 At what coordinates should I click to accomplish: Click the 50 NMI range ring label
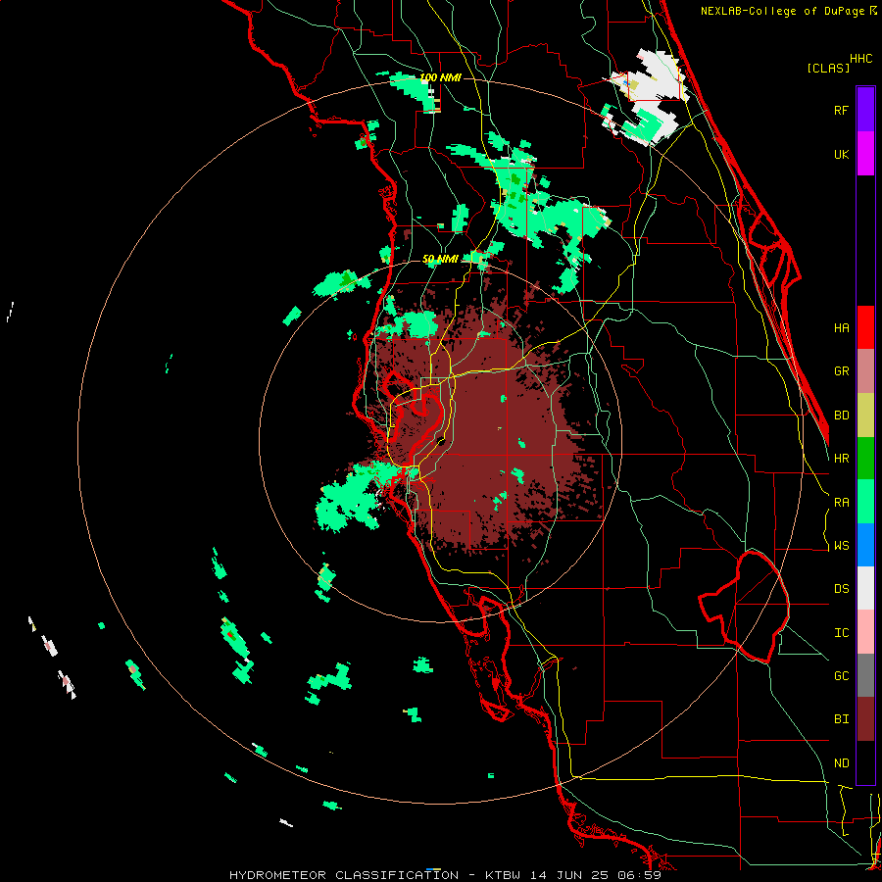tap(440, 259)
